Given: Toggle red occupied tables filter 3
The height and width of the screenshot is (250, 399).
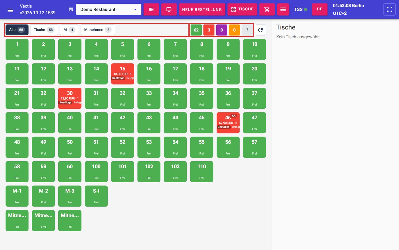Looking at the screenshot, I should tap(209, 30).
